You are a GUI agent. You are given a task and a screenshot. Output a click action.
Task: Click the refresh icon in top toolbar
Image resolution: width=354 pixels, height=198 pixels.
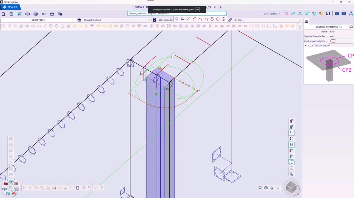[307, 14]
